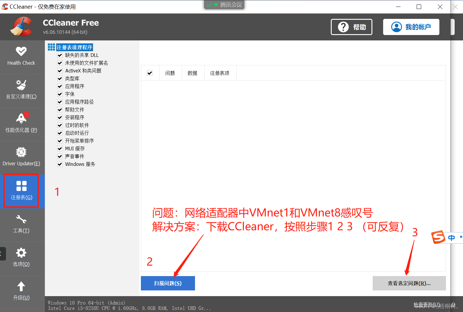
Task: Open 自定义清理 custom clean section
Action: [x=21, y=90]
